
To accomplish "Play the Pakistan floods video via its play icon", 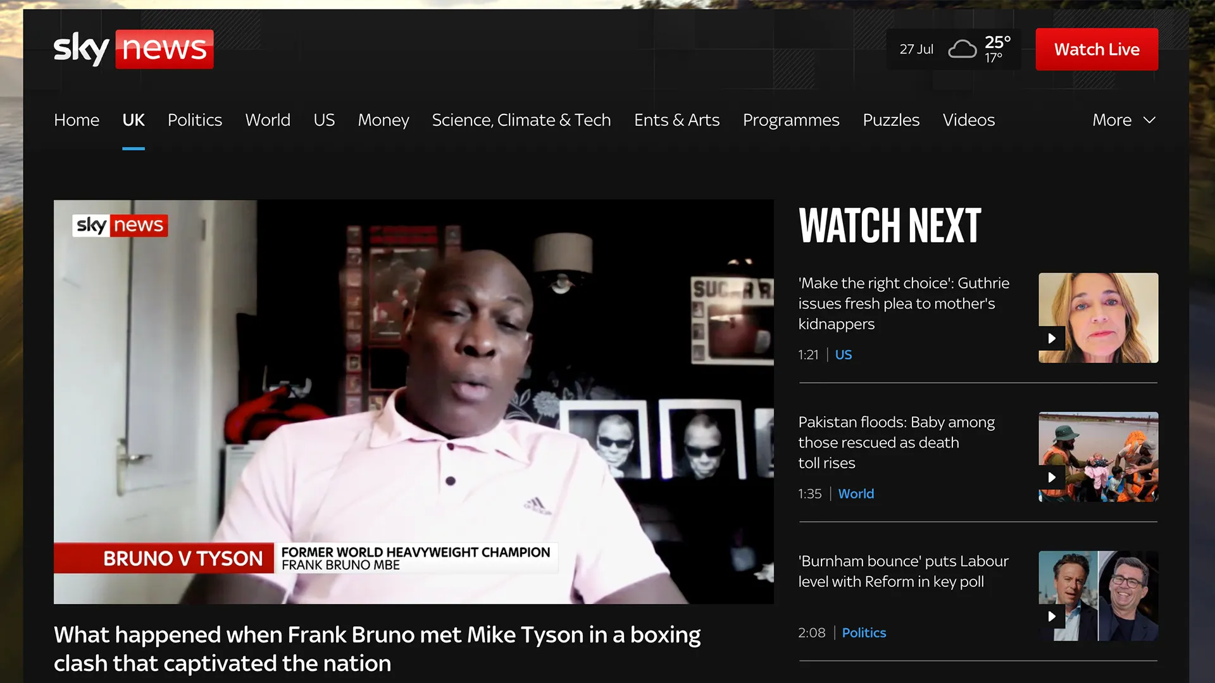I will (1052, 477).
